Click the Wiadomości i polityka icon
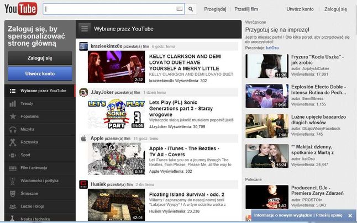Image resolution: width=357 pixels, height=223 pixels. (13, 181)
